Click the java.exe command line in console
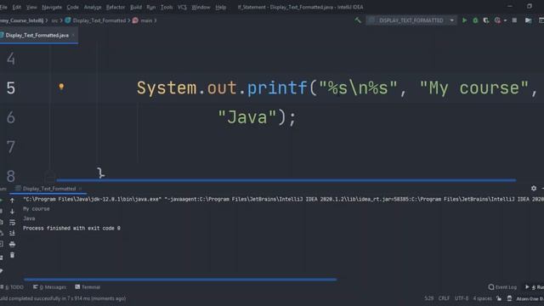The height and width of the screenshot is (306, 544). [283, 199]
